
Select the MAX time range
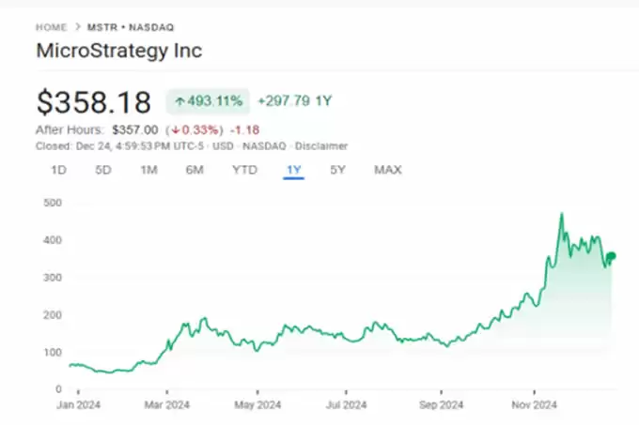(x=388, y=170)
